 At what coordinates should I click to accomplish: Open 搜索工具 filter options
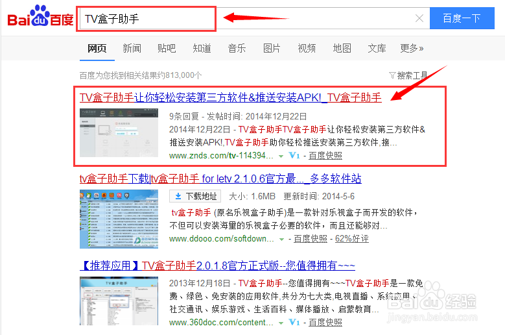[408, 75]
